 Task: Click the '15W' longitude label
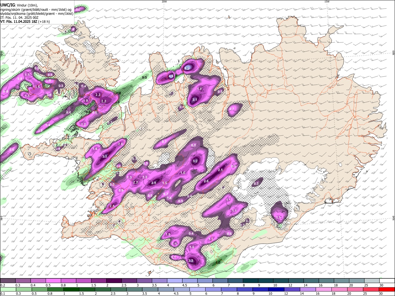(327, 2)
